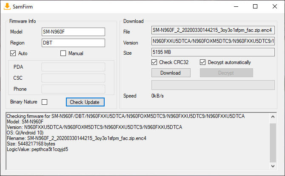Click the SamFirm app icon in title bar

[7, 6]
